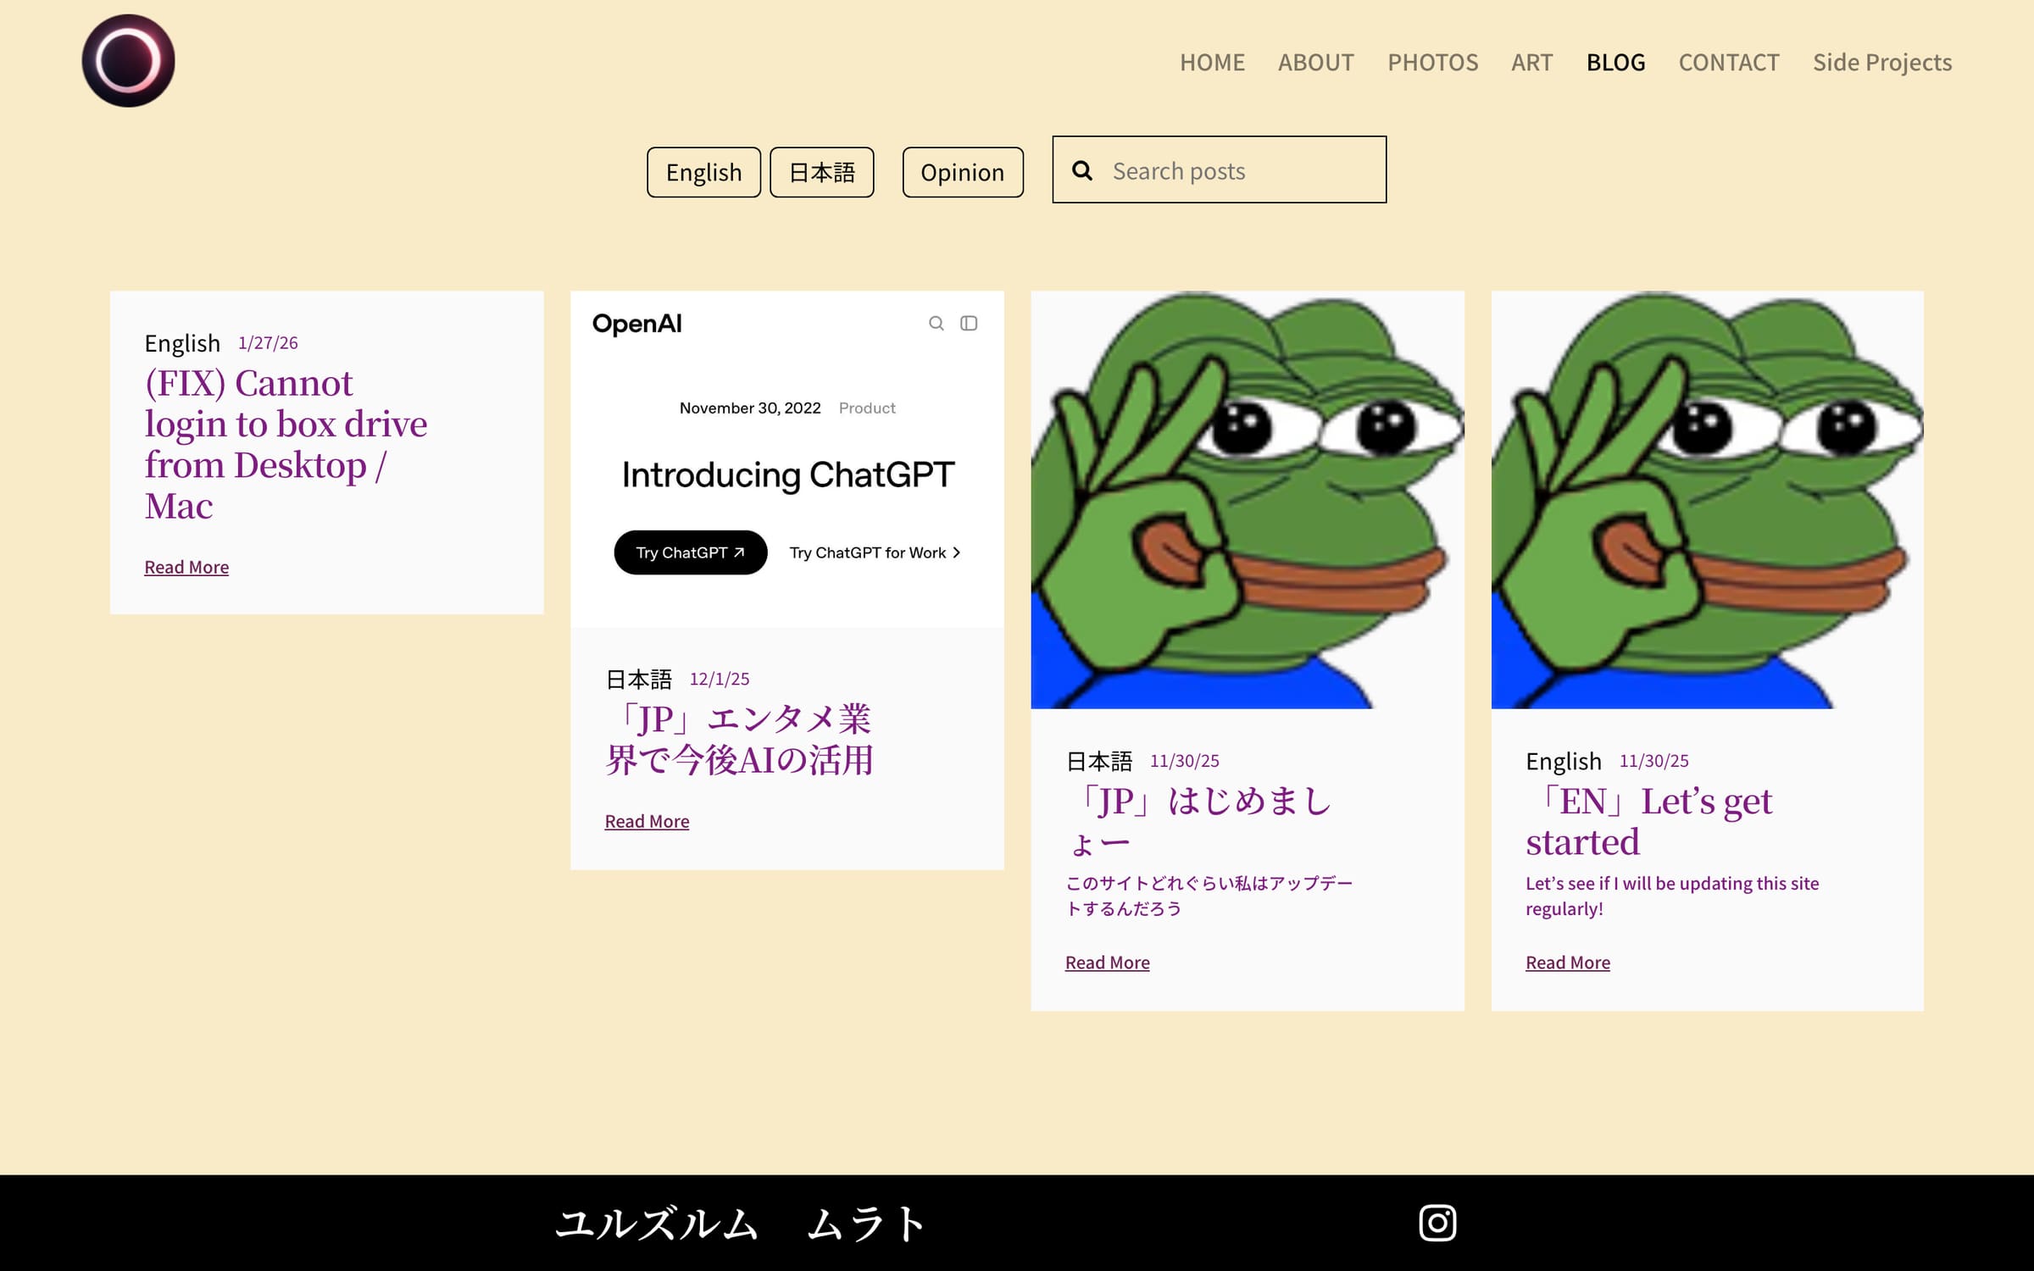
Task: Click the 日本語 tag dated 11/30/25
Action: pyautogui.click(x=1099, y=761)
